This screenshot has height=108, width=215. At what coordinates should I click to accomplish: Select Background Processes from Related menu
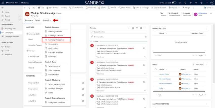click(56, 102)
